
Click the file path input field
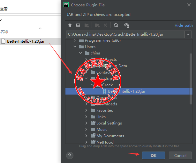pos(125,34)
